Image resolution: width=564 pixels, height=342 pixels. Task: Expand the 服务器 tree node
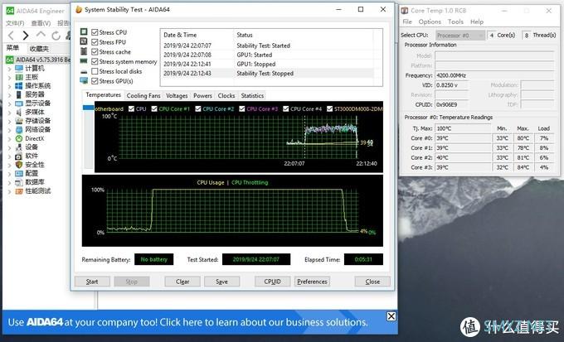click(x=9, y=95)
